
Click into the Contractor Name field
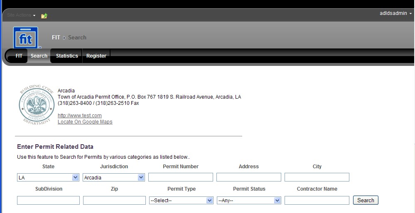(x=317, y=201)
